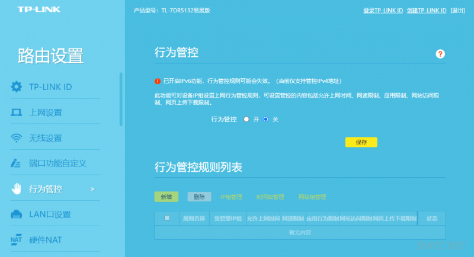Screen dimensions: 474x257
Task: Enable 行为管控 with the 开 radio button
Action: click(246, 119)
